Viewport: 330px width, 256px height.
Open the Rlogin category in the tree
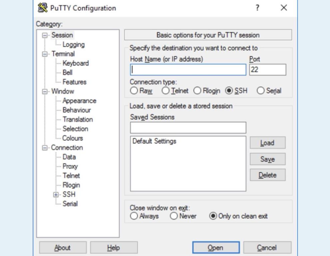coord(71,185)
